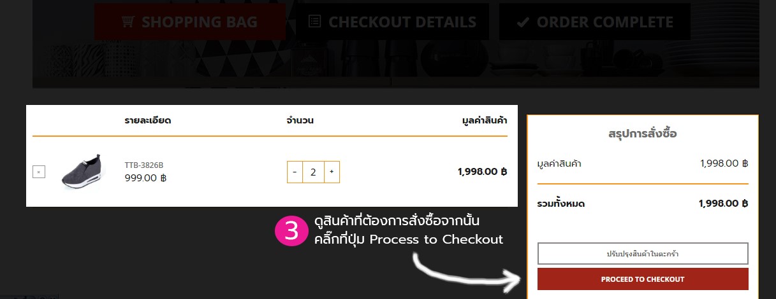Decrease quantity with the minus button
The image size is (776, 299).
(295, 172)
